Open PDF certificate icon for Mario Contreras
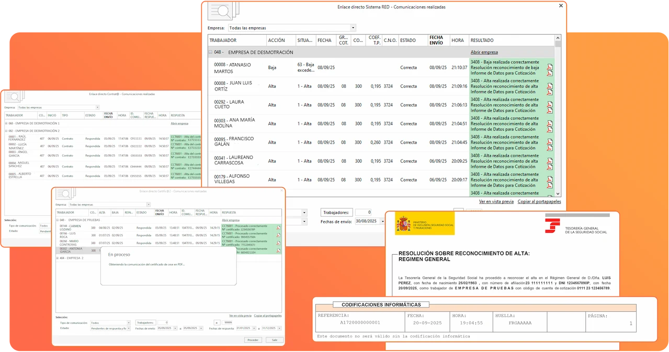 click(x=279, y=242)
